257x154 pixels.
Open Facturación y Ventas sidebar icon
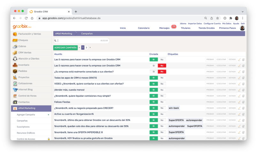tap(15, 34)
